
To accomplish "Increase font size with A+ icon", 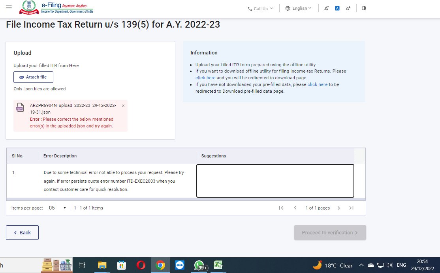I will point(348,8).
